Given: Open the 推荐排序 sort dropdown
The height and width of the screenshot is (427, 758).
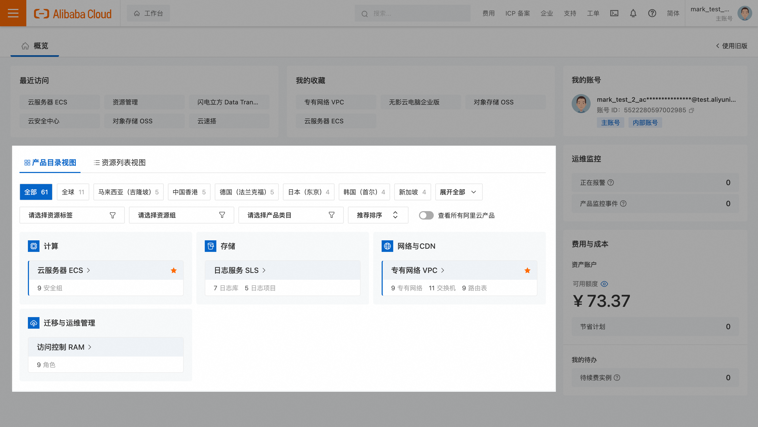Looking at the screenshot, I should (x=378, y=215).
